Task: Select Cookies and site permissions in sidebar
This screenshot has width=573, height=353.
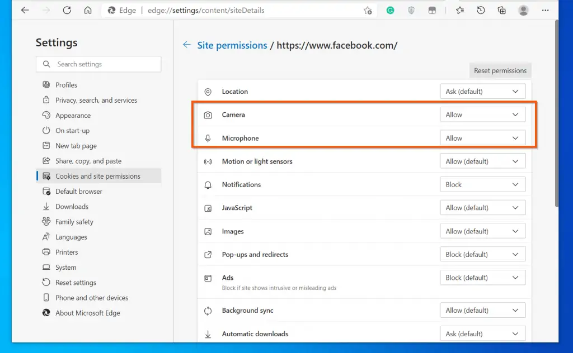Action: point(98,176)
